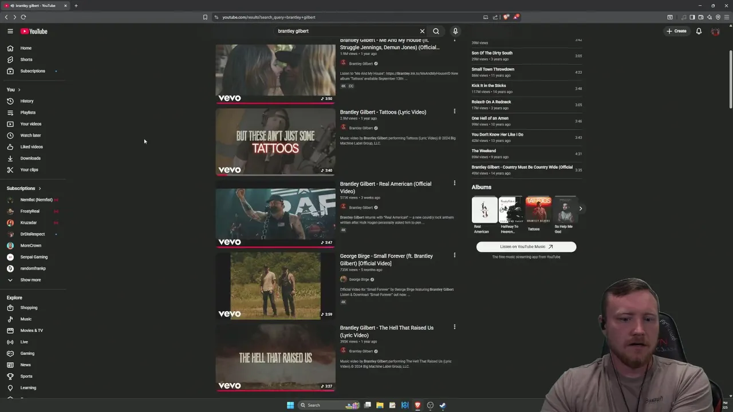This screenshot has width=733, height=412.
Task: Click the News icon in Explore
Action: pyautogui.click(x=10, y=365)
